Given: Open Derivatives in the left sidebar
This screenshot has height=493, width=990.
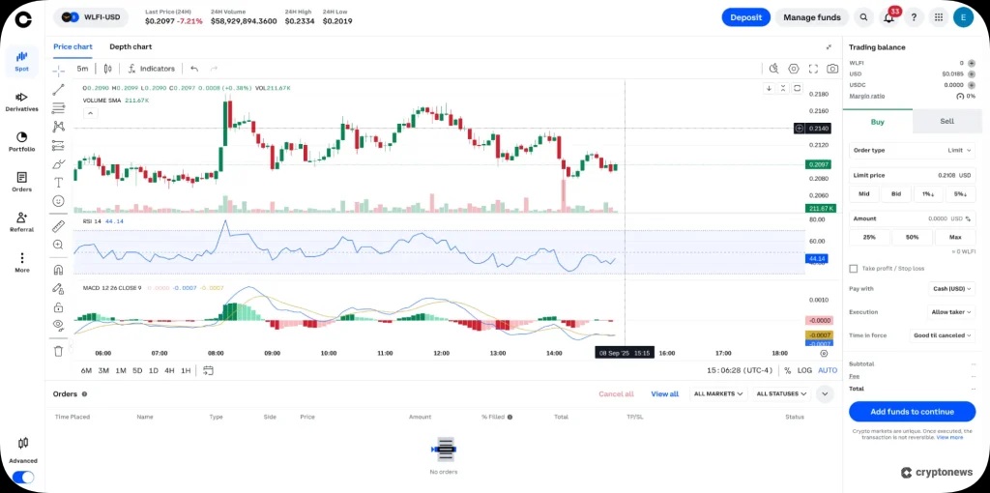Looking at the screenshot, I should [21, 101].
